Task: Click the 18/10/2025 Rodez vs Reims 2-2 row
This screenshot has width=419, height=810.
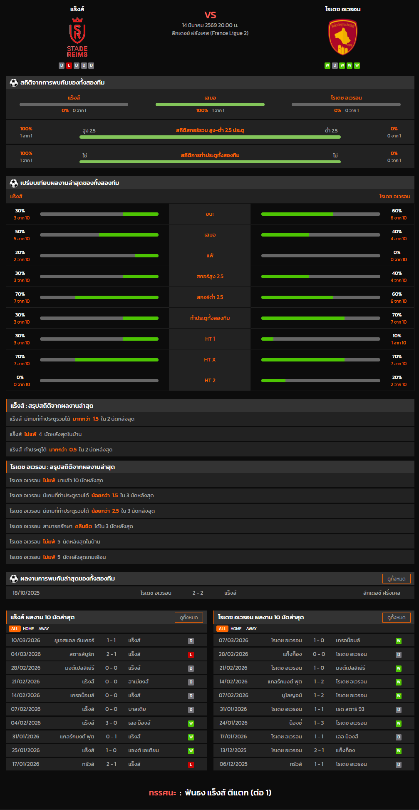Action: point(210,593)
